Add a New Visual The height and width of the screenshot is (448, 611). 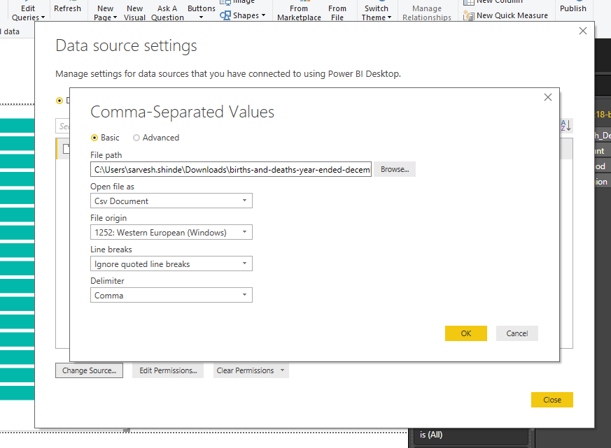point(134,8)
